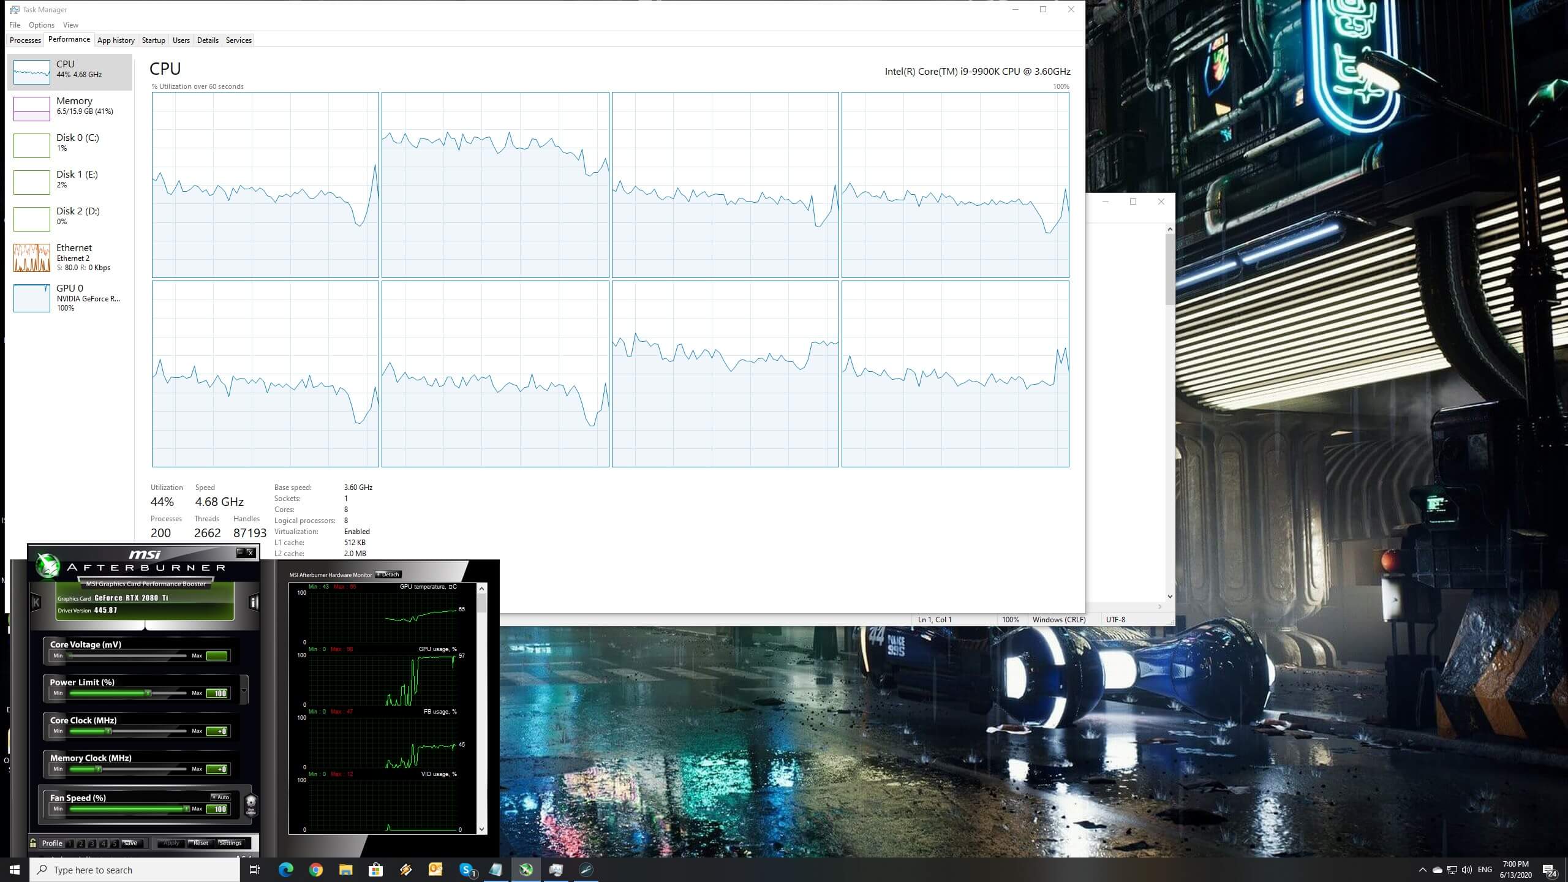Open File Explorer from the taskbar

(345, 870)
